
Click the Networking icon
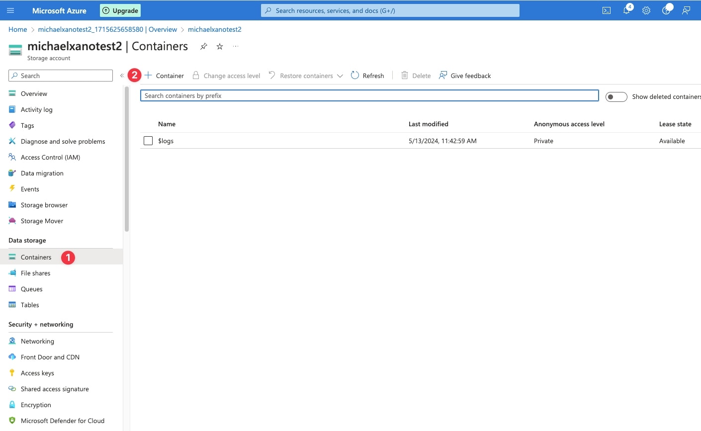pyautogui.click(x=12, y=341)
